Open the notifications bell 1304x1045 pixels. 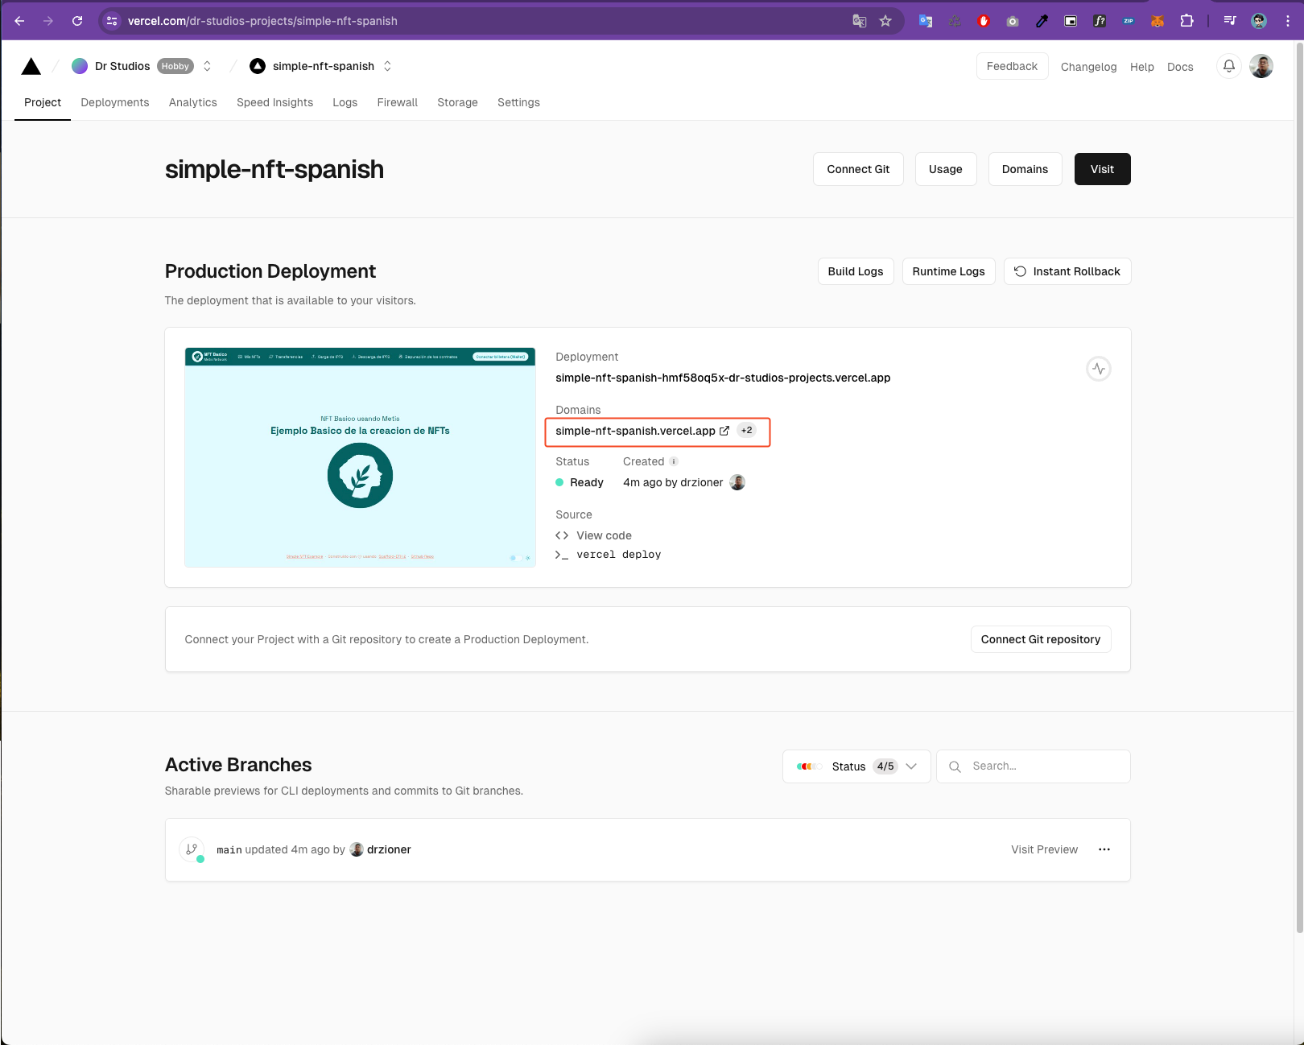tap(1228, 66)
